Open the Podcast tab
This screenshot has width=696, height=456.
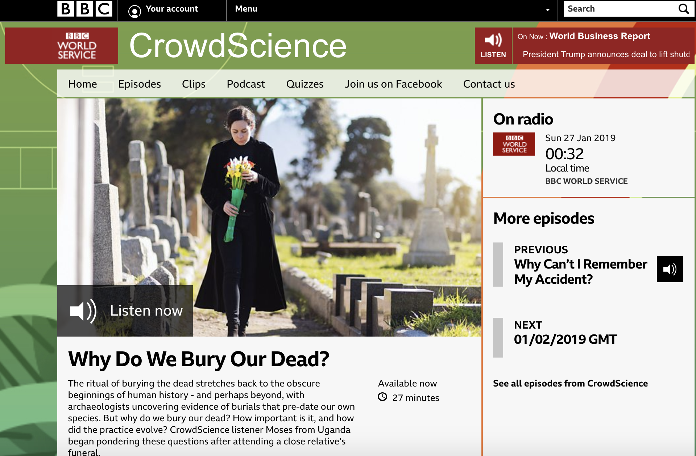(246, 84)
